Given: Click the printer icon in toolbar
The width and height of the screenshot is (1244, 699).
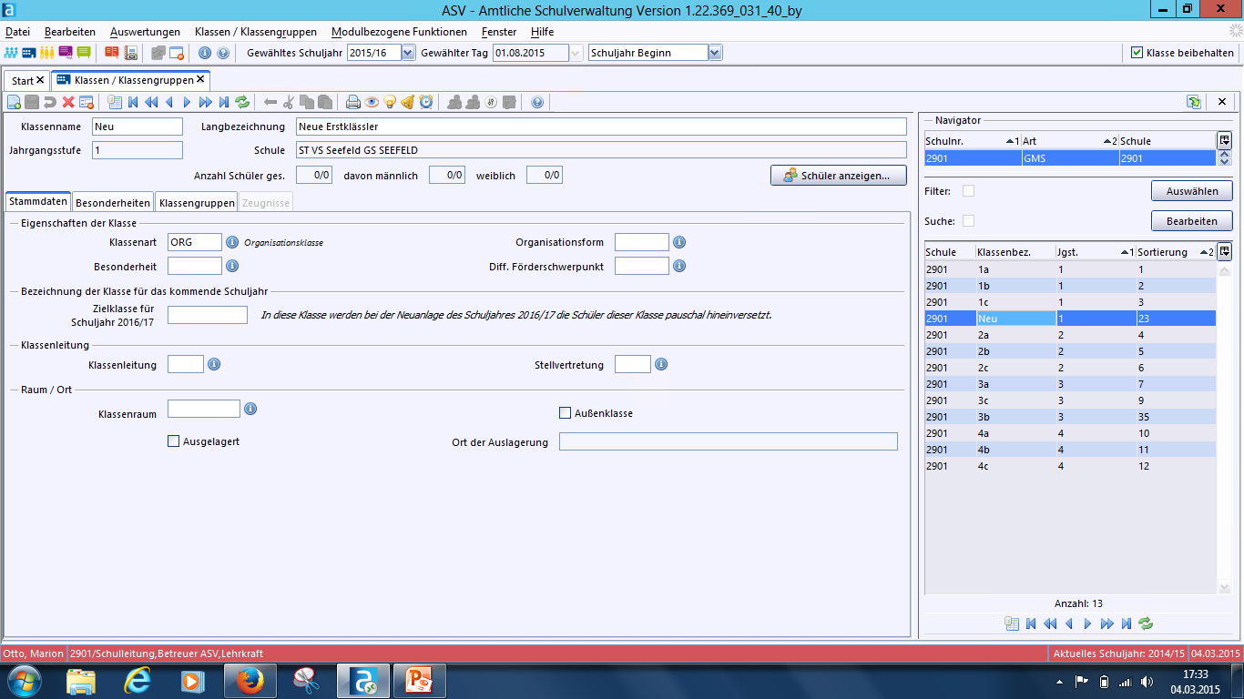Looking at the screenshot, I should click(x=353, y=102).
